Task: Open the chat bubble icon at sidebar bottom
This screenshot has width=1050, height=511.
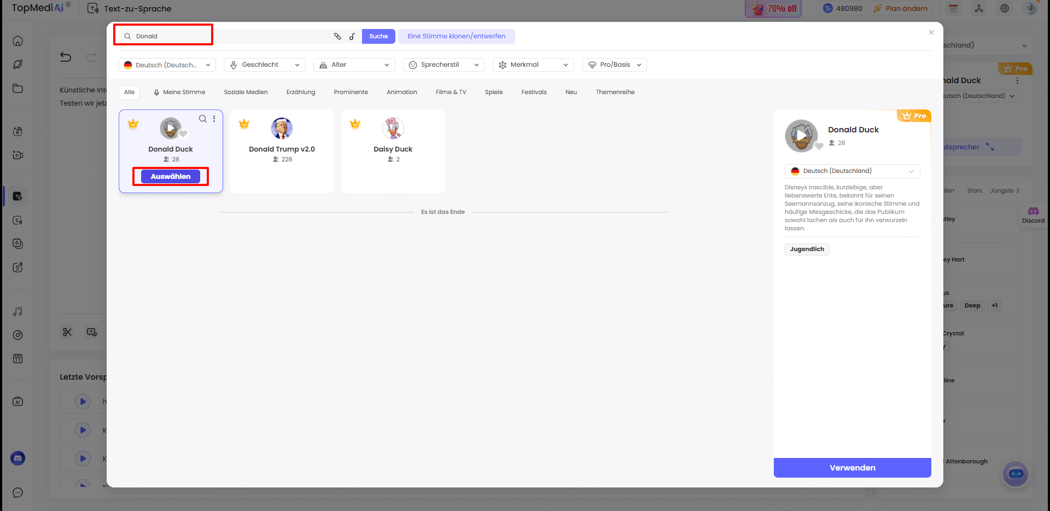Action: pos(17,492)
